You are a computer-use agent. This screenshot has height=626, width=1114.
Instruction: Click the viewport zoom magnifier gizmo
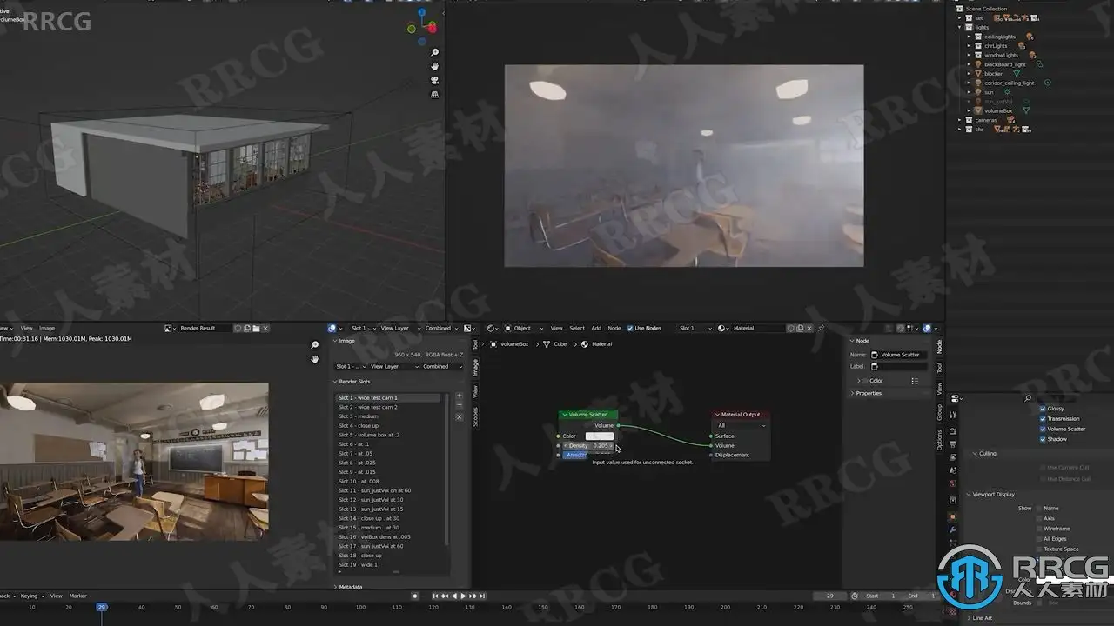pyautogui.click(x=435, y=53)
